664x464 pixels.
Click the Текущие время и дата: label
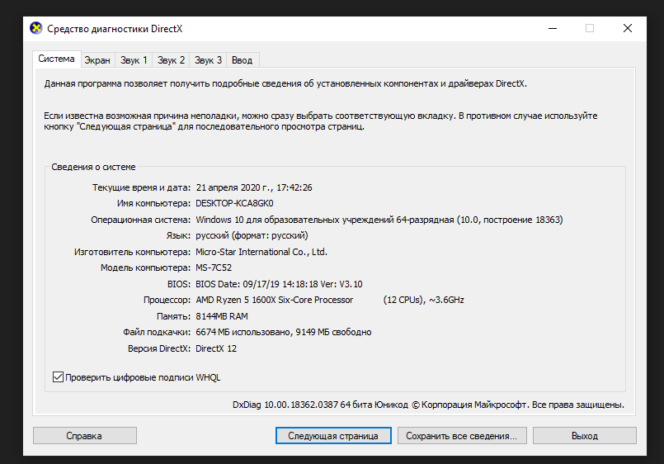coord(141,187)
